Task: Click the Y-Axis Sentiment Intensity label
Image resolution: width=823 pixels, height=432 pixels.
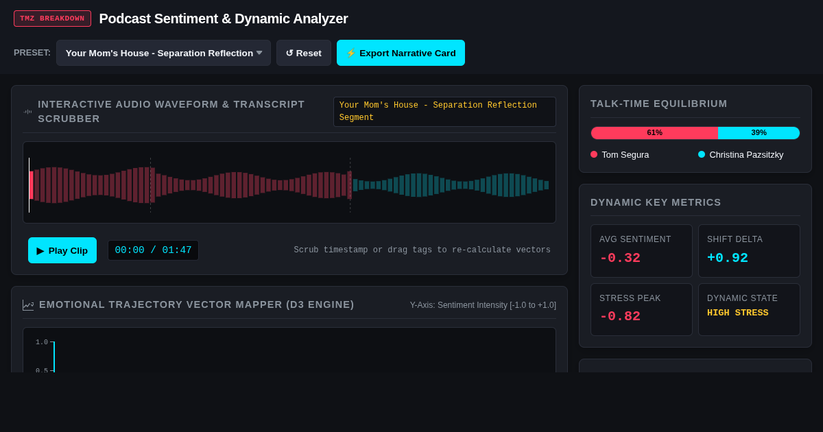Action: (483, 305)
